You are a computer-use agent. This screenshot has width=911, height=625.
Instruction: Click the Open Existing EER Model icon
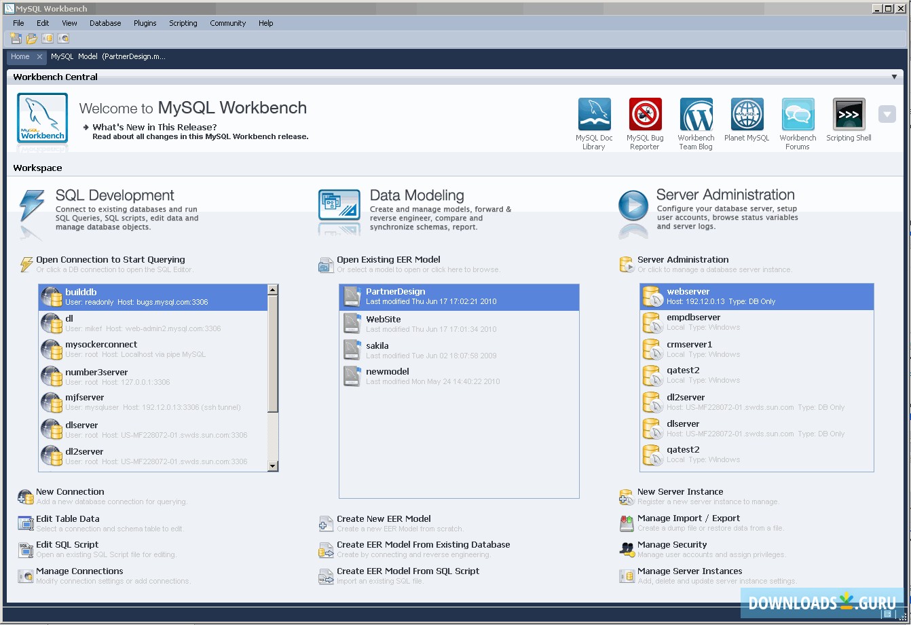coord(326,265)
